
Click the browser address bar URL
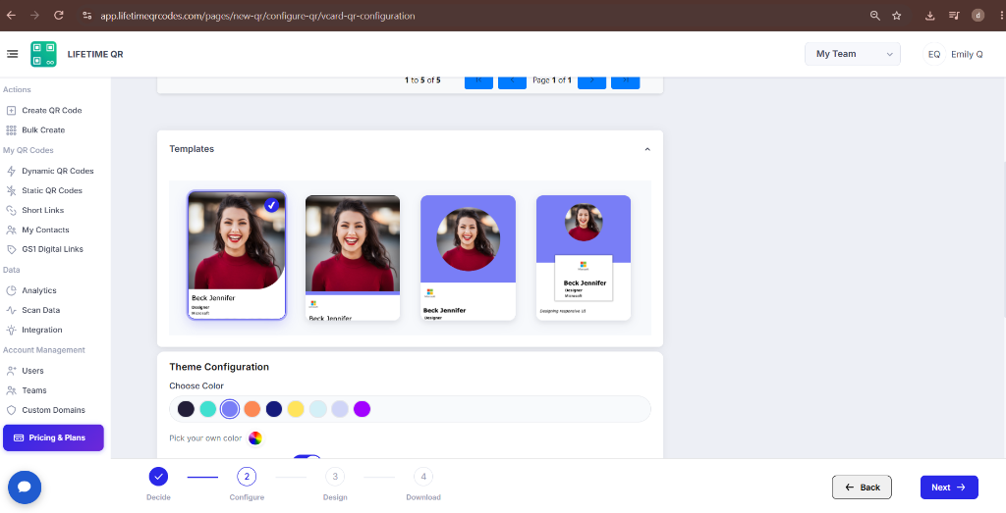click(x=258, y=16)
